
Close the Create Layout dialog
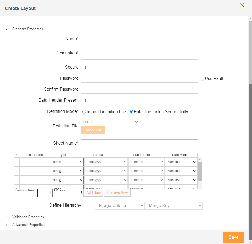(x=242, y=5)
